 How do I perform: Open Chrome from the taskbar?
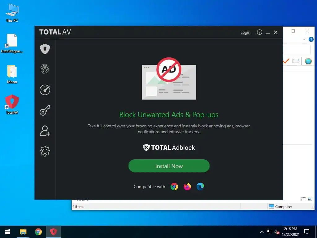(x=38, y=232)
